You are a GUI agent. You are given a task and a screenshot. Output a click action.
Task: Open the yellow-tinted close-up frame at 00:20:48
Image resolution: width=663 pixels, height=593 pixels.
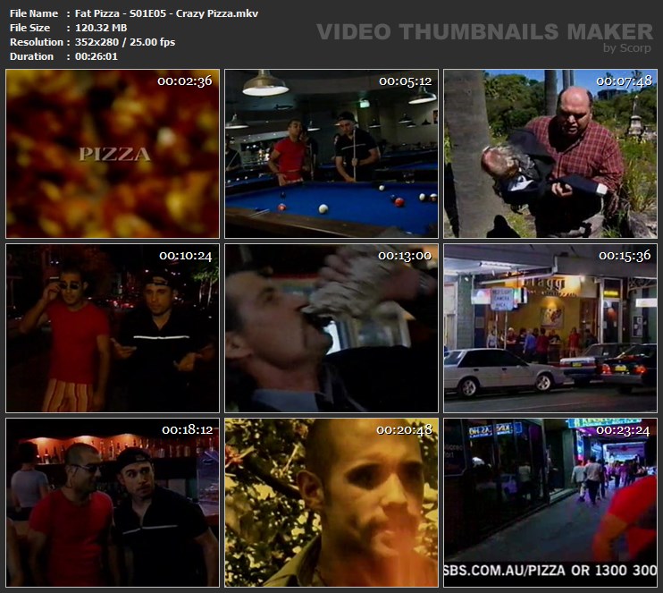(x=331, y=503)
